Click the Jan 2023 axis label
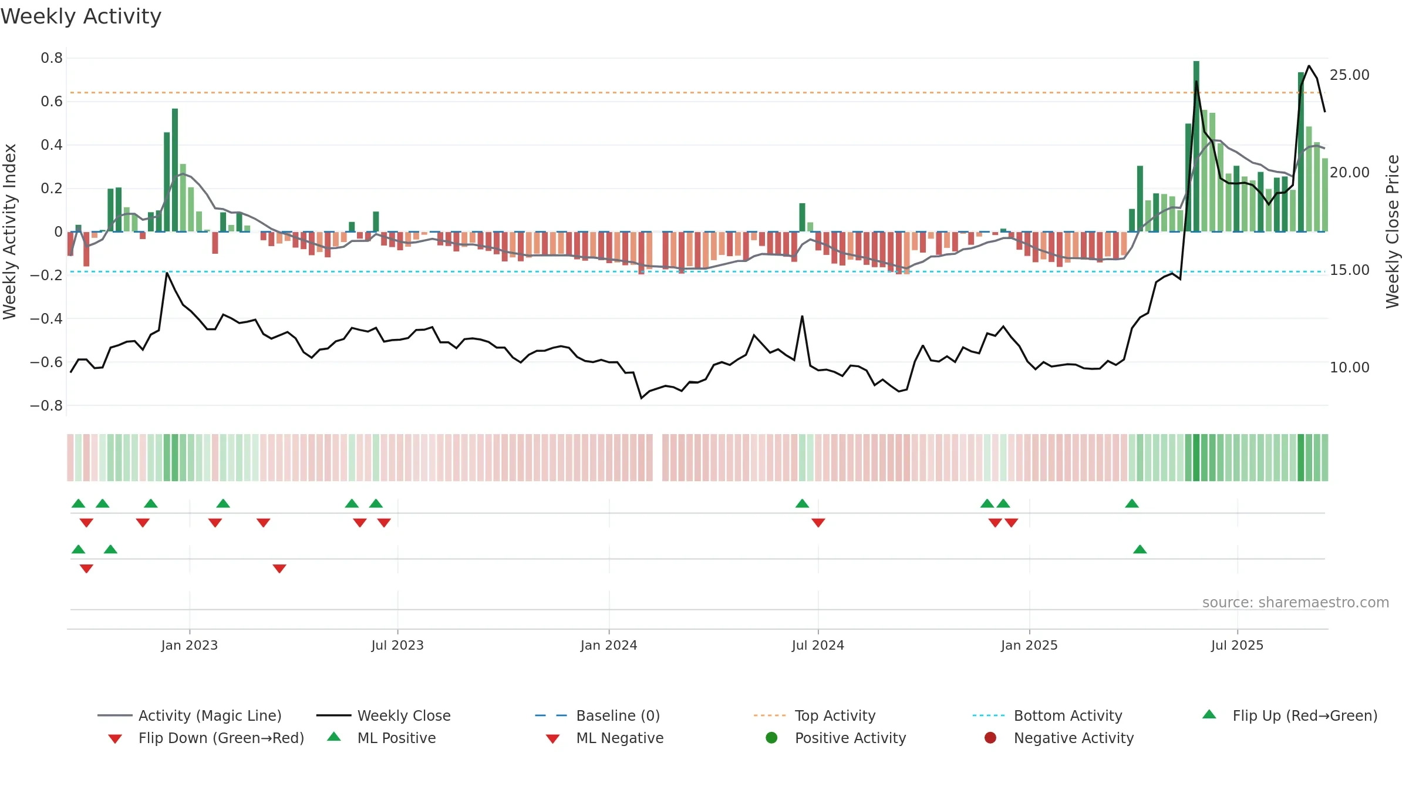This screenshot has width=1409, height=793. click(190, 645)
